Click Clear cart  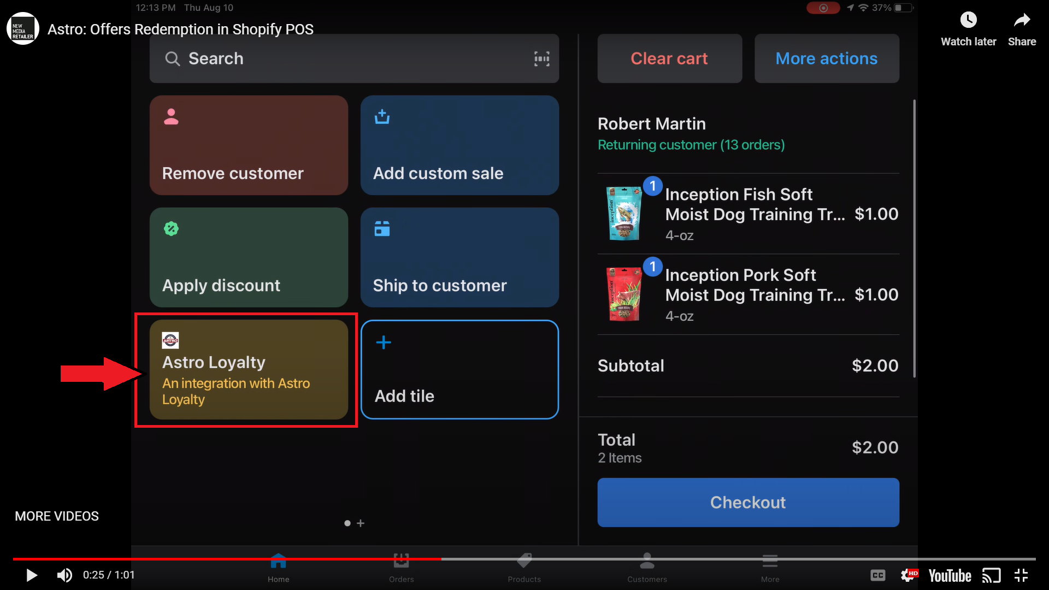(669, 58)
